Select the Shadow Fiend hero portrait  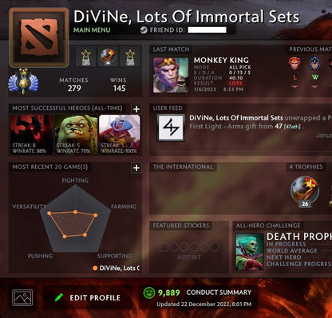click(x=31, y=135)
